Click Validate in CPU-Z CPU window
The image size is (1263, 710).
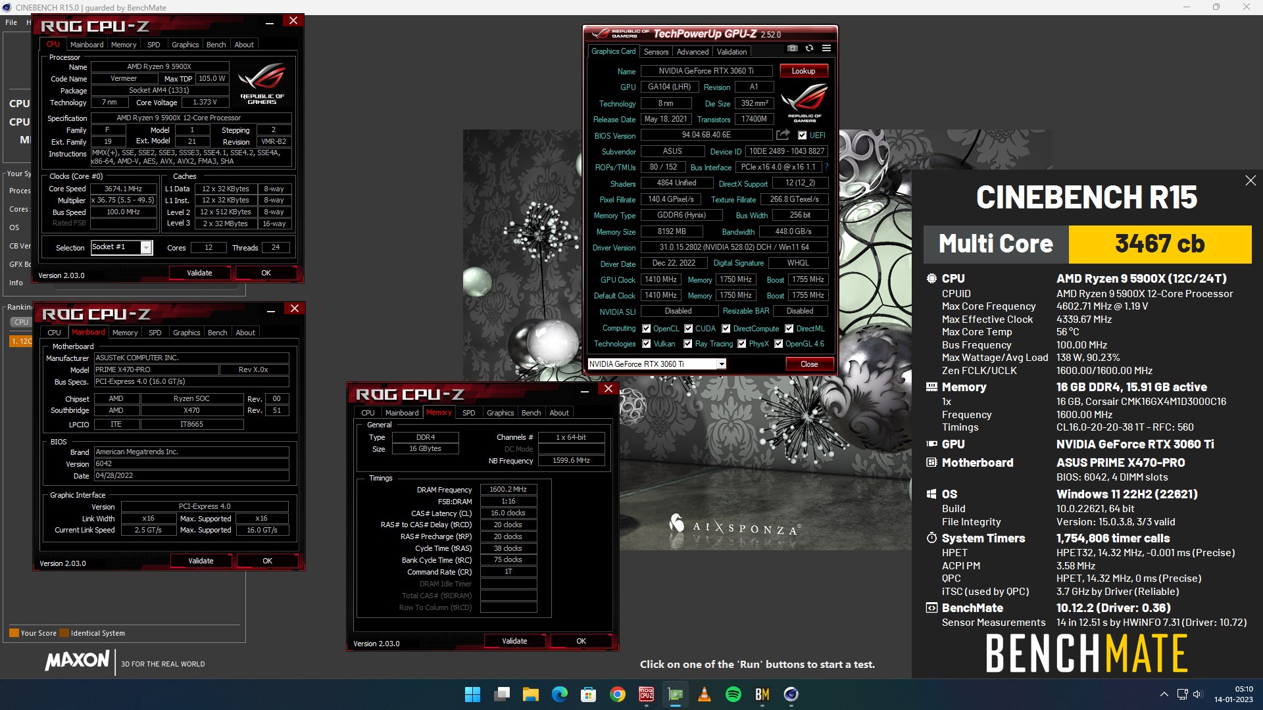(199, 273)
